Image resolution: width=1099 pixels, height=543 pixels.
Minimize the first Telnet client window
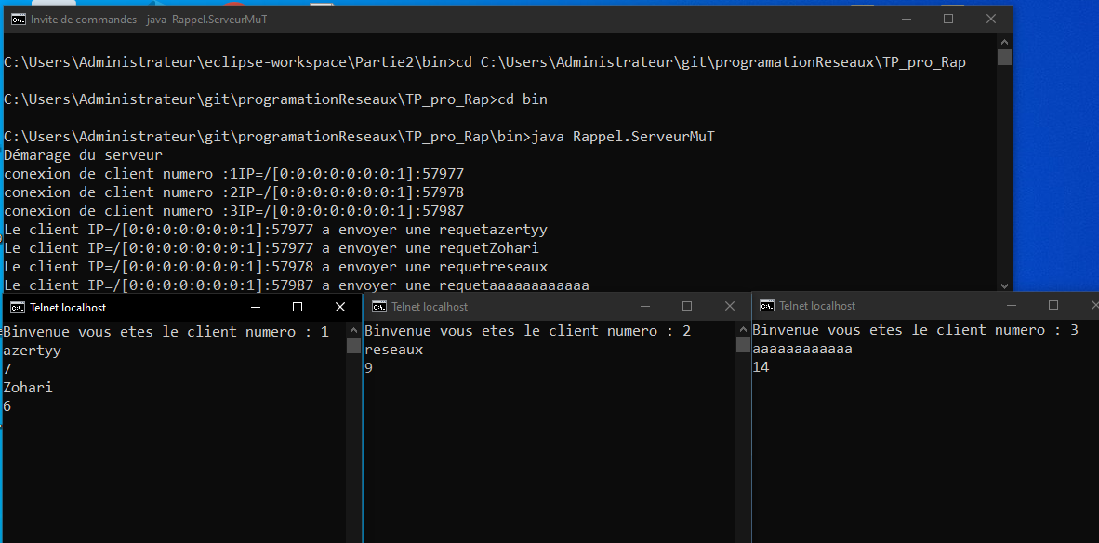click(x=254, y=306)
